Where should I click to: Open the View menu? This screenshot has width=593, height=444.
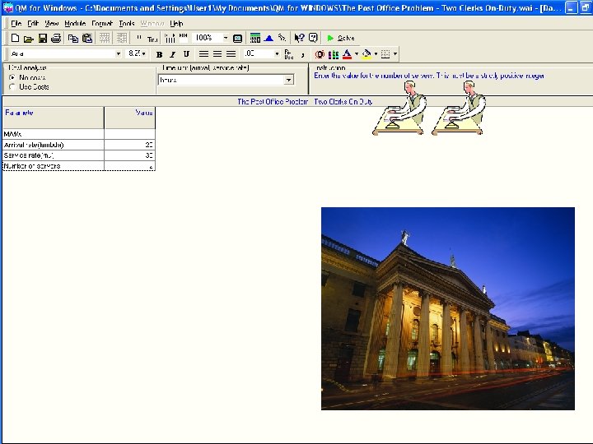tap(51, 23)
